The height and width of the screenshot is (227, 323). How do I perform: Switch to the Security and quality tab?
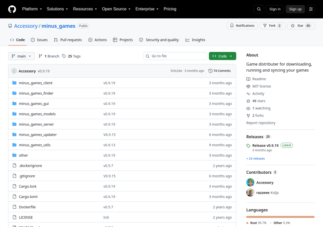(159, 40)
